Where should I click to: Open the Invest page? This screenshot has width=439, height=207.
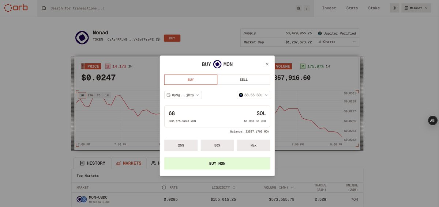[329, 8]
